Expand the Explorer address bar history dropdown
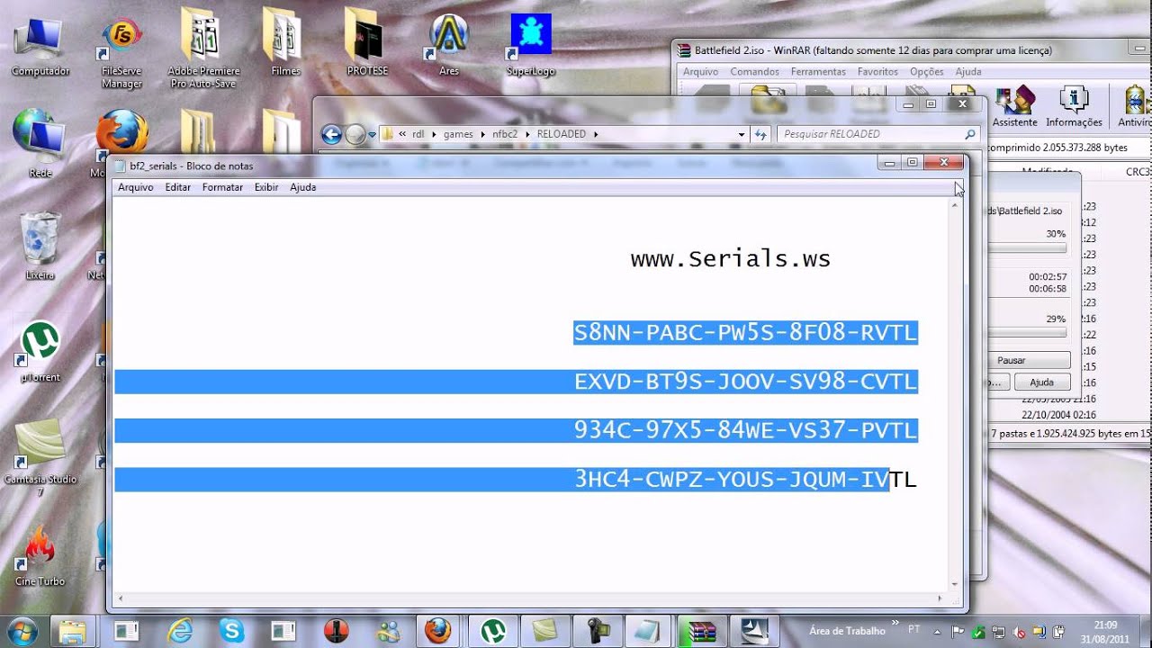The width and height of the screenshot is (1152, 648). [742, 134]
